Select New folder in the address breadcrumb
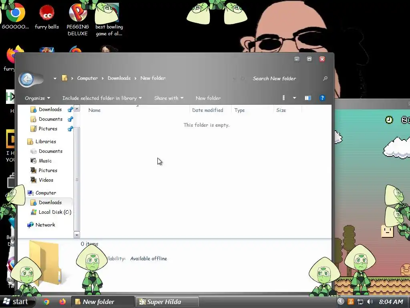 153,78
